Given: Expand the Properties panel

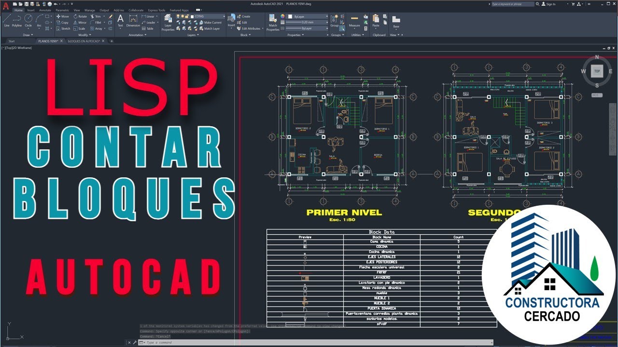Looking at the screenshot, I should click(x=295, y=35).
